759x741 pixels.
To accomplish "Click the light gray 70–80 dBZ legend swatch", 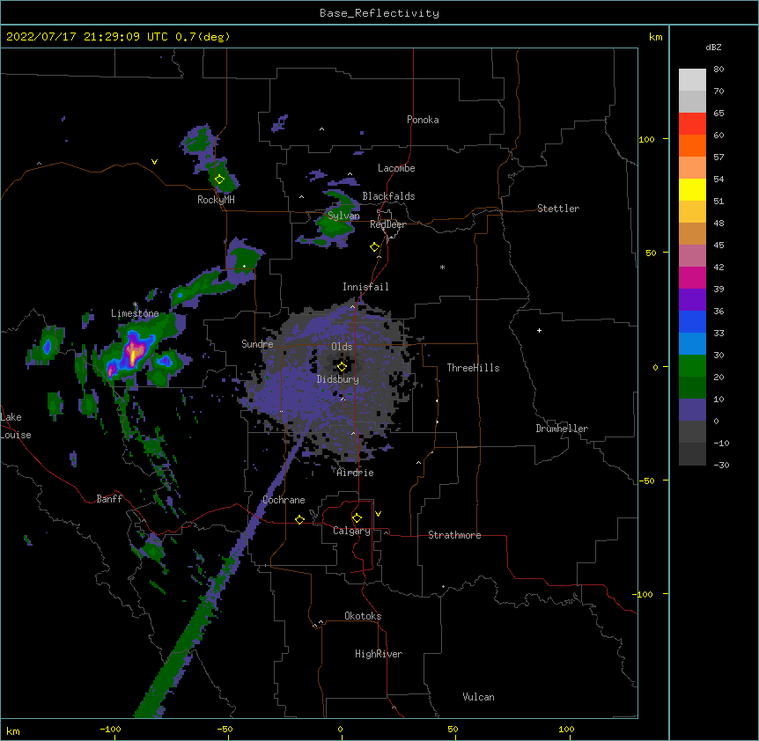I will 692,80.
